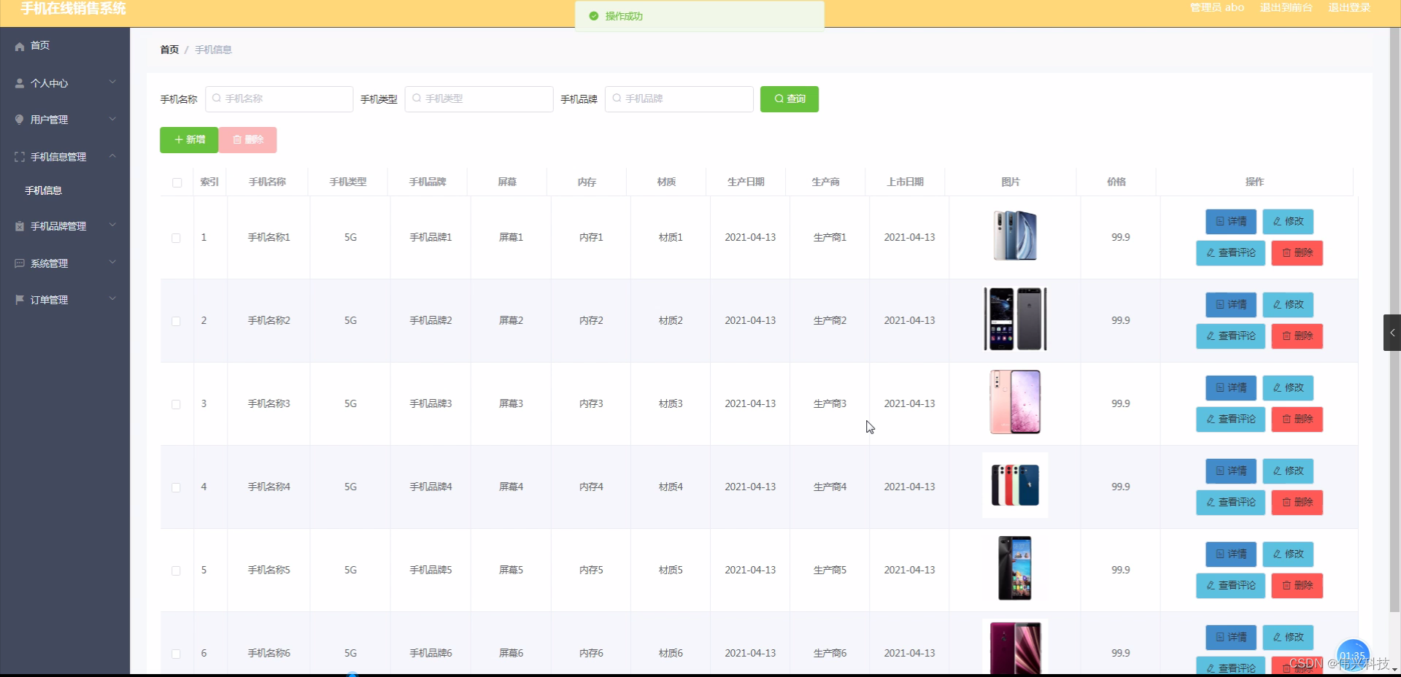Click the 手机信息管理 grid icon

(x=19, y=156)
